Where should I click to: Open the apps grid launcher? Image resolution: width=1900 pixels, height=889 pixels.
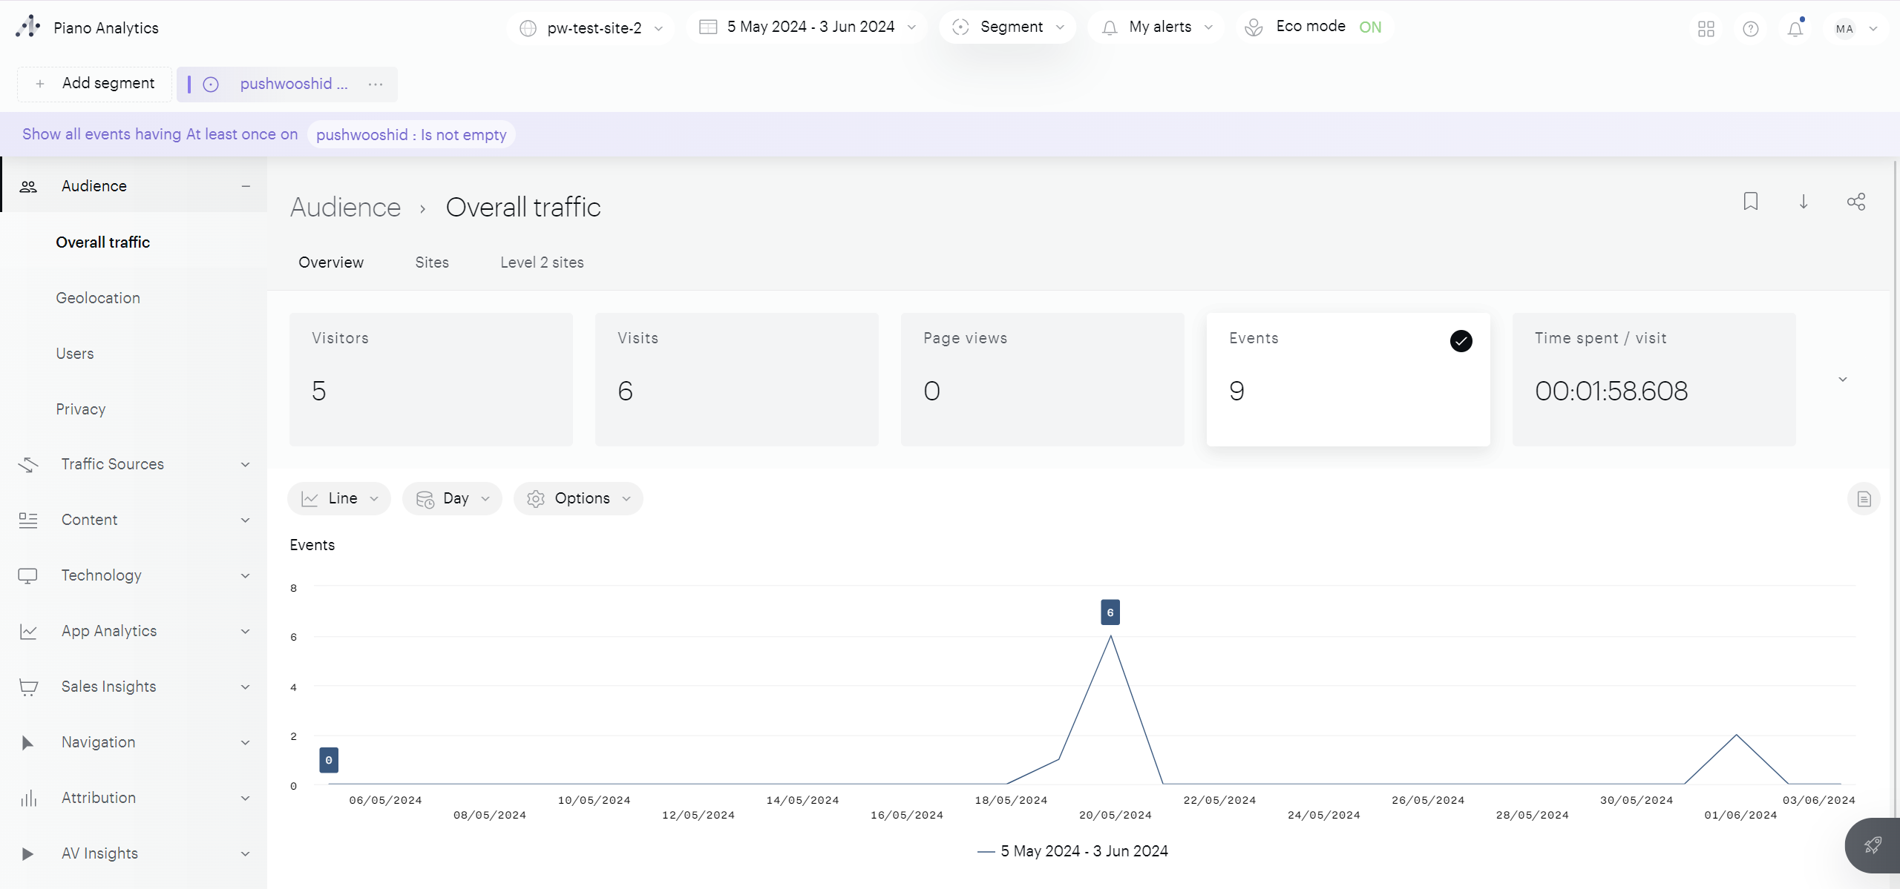[1705, 28]
